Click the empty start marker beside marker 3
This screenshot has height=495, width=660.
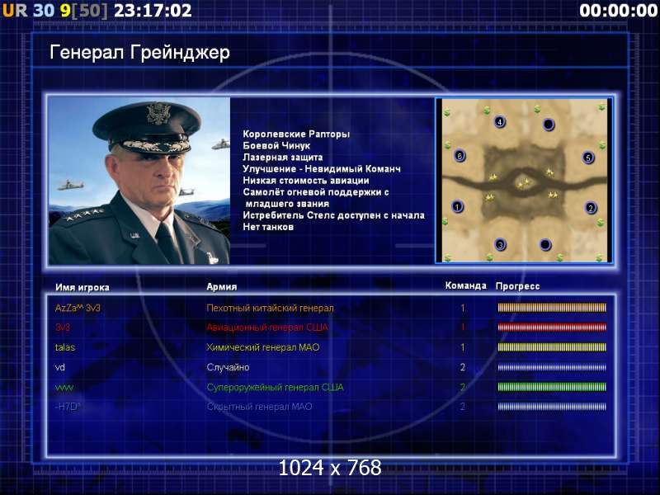pyautogui.click(x=545, y=244)
